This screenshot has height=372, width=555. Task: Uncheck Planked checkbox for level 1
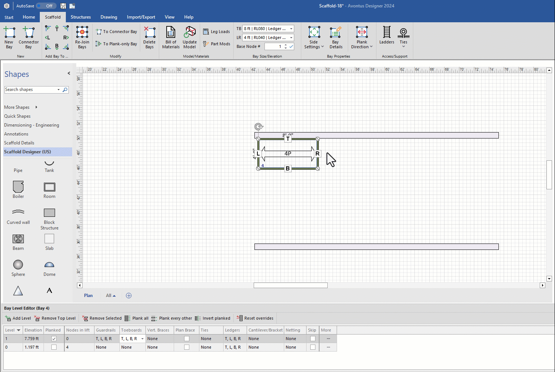point(54,339)
